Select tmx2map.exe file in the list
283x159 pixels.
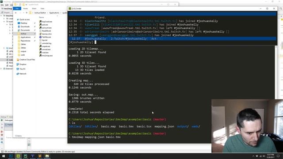pyautogui.click(x=47, y=56)
